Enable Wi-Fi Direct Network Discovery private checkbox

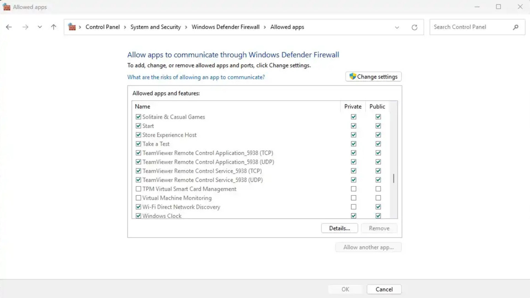coord(353,207)
